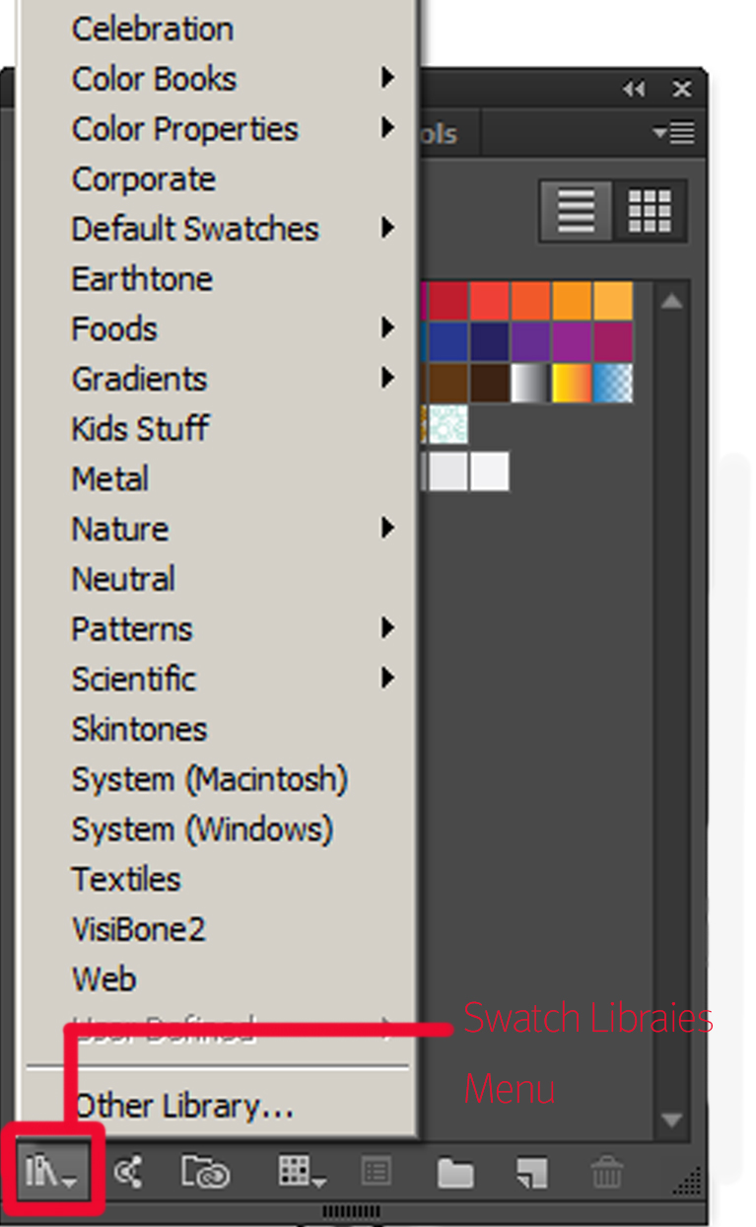The image size is (756, 1227).
Task: Create a New Color Group folder icon
Action: tap(455, 1173)
